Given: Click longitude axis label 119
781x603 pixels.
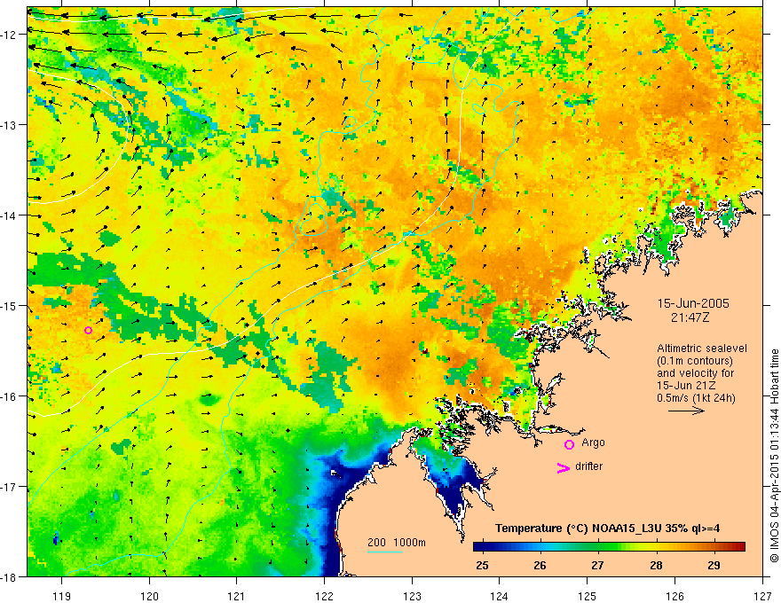Looking at the screenshot, I should click(x=62, y=596).
